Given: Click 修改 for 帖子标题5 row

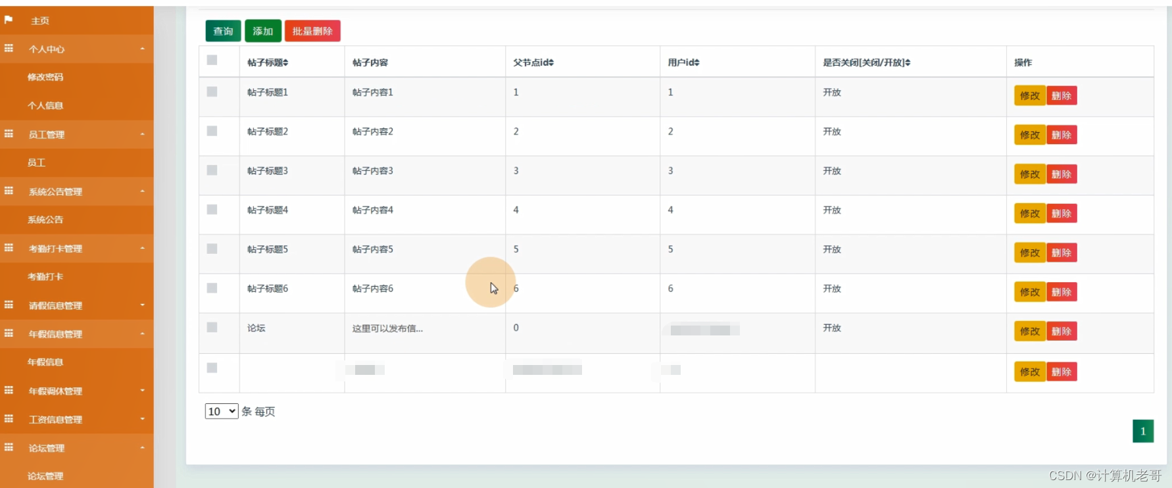Looking at the screenshot, I should click(1030, 253).
